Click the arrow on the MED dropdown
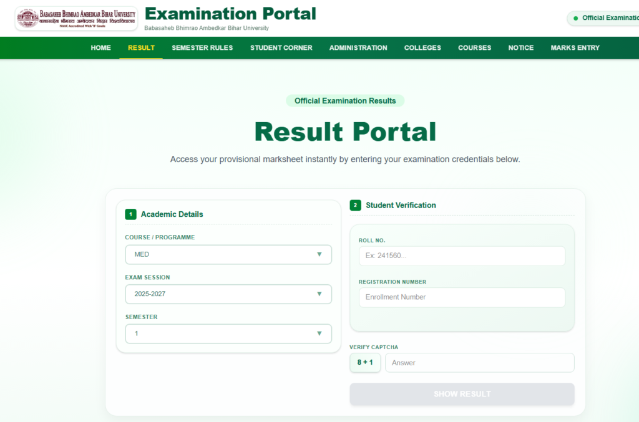The image size is (639, 422). 319,254
